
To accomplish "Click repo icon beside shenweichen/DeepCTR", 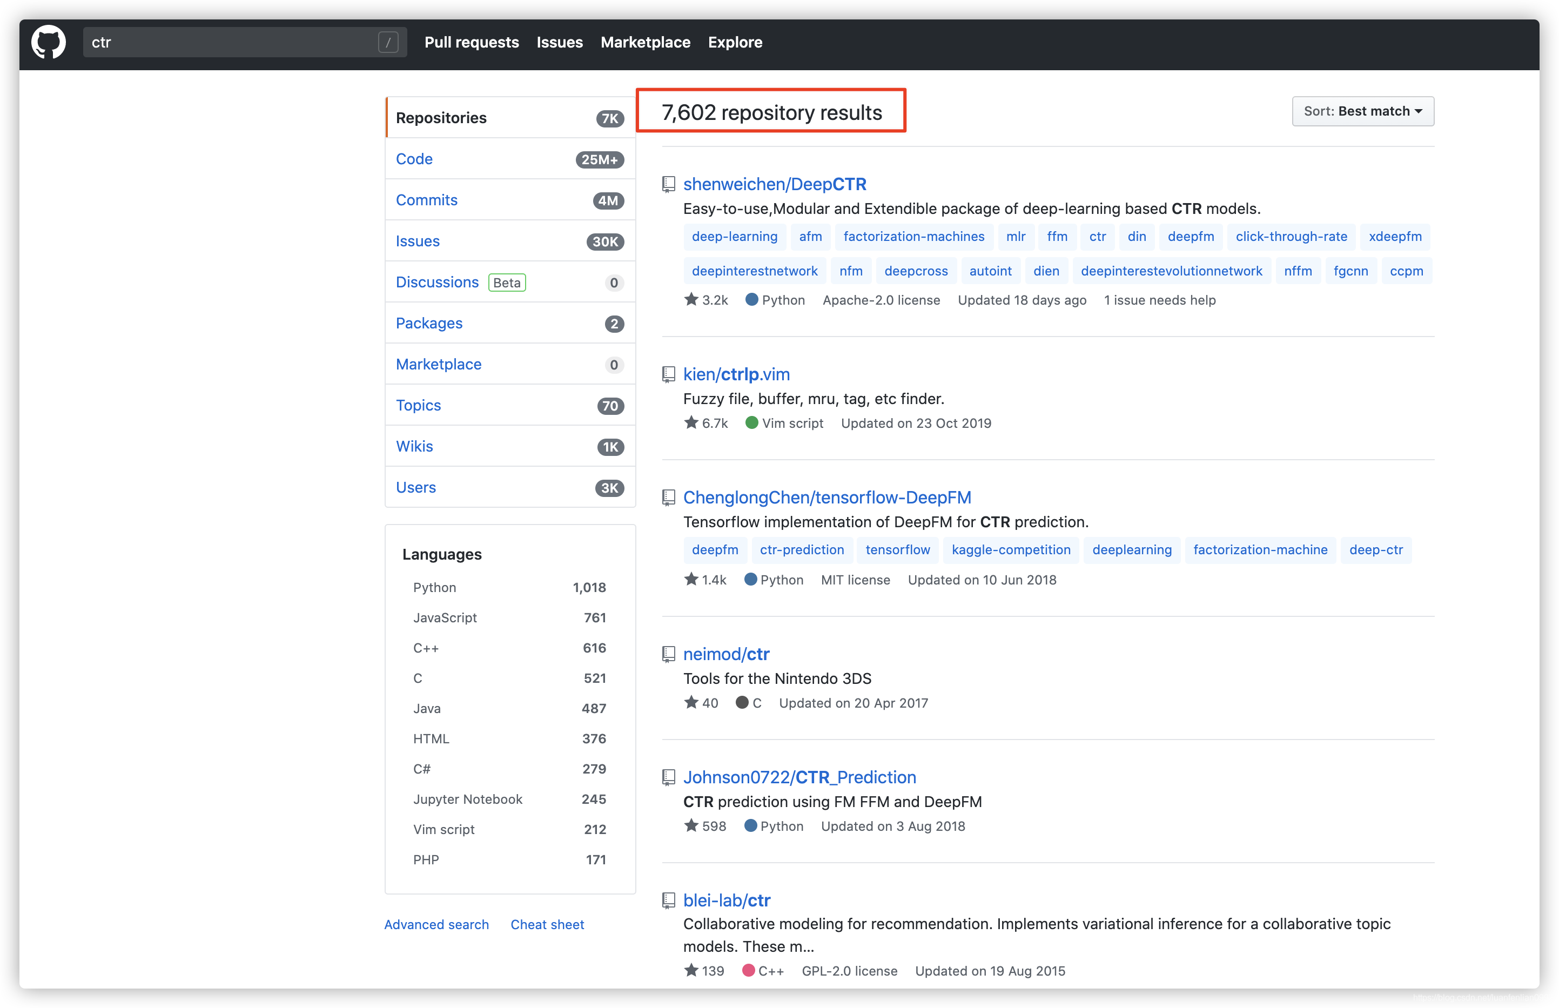I will click(x=668, y=185).
